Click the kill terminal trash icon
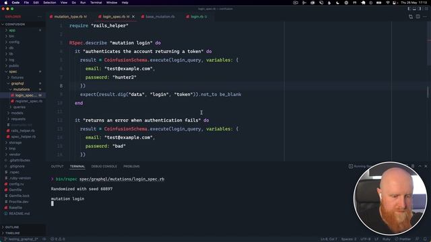The height and width of the screenshot is (242, 431). click(413, 166)
